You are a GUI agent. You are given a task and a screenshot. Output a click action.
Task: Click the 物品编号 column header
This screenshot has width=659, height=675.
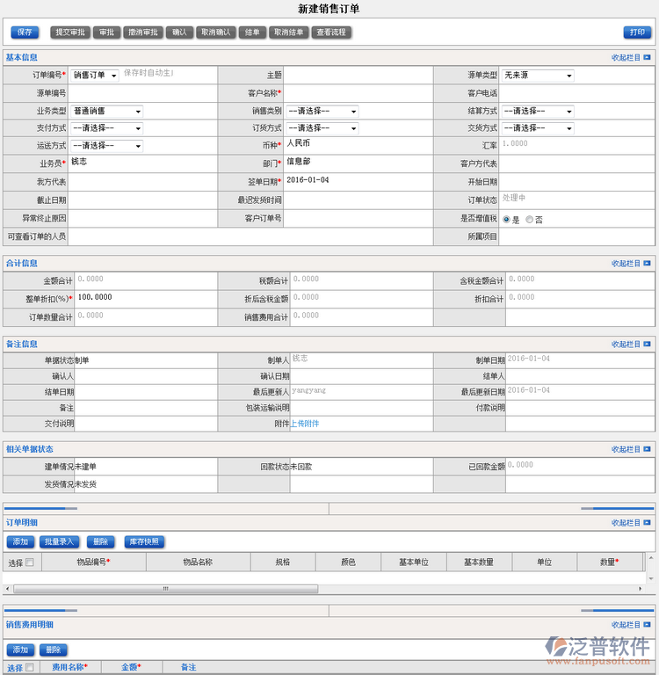tap(94, 562)
